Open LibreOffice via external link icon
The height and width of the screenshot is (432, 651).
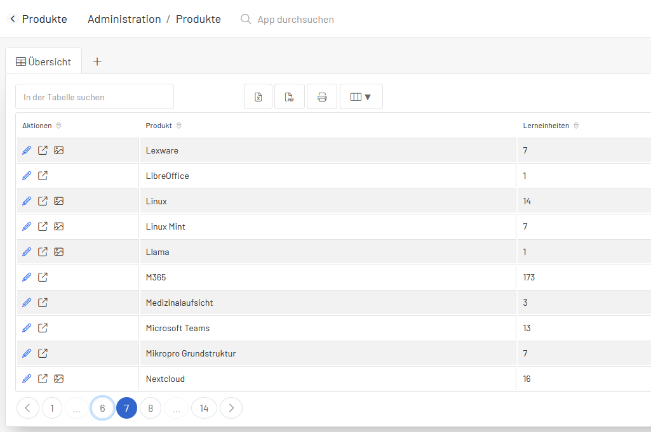coord(43,176)
